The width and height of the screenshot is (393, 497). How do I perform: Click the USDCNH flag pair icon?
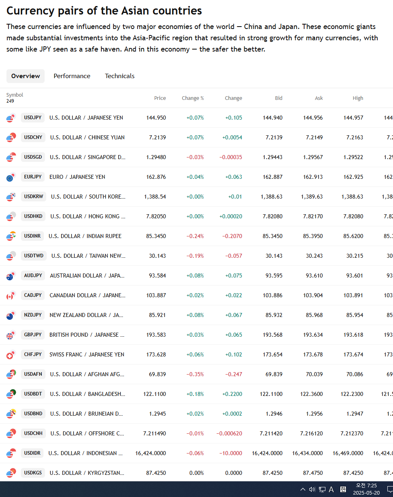pos(11,434)
